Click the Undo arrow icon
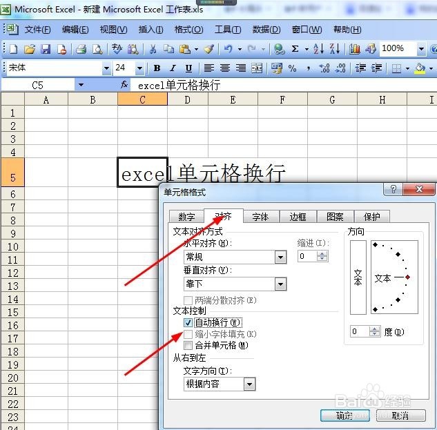This screenshot has width=437, height=430. coord(229,49)
